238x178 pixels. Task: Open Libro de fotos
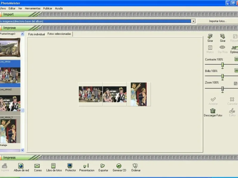(53, 166)
